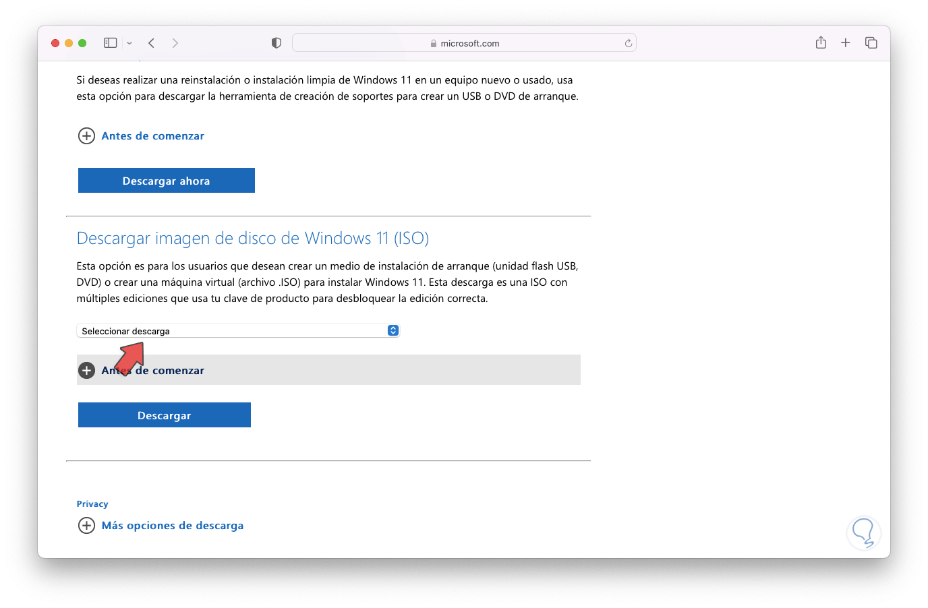Open the sidebar options chevron menu
The height and width of the screenshot is (608, 928).
click(x=129, y=43)
